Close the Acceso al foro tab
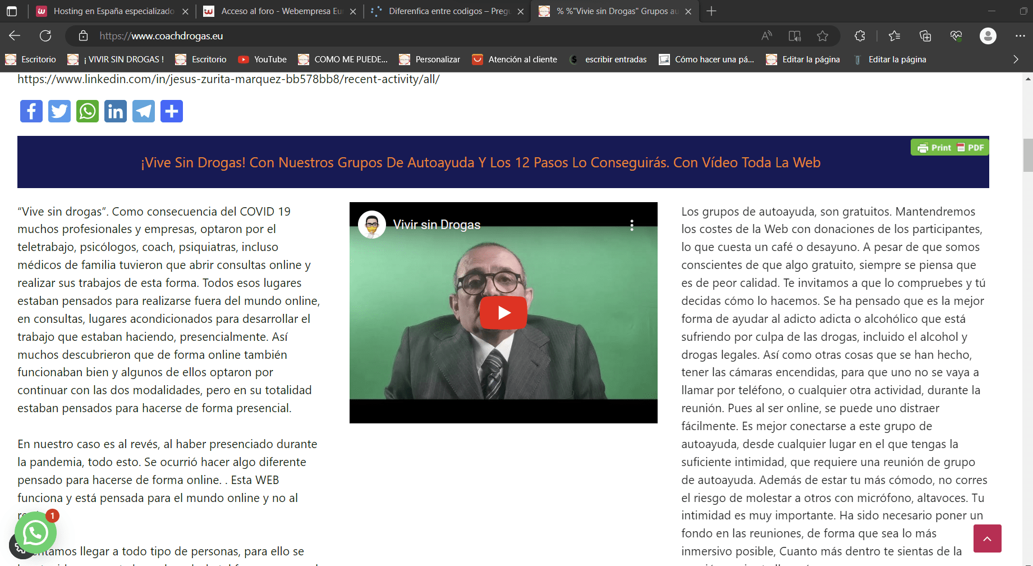Screen dimensions: 1033x566 point(353,11)
